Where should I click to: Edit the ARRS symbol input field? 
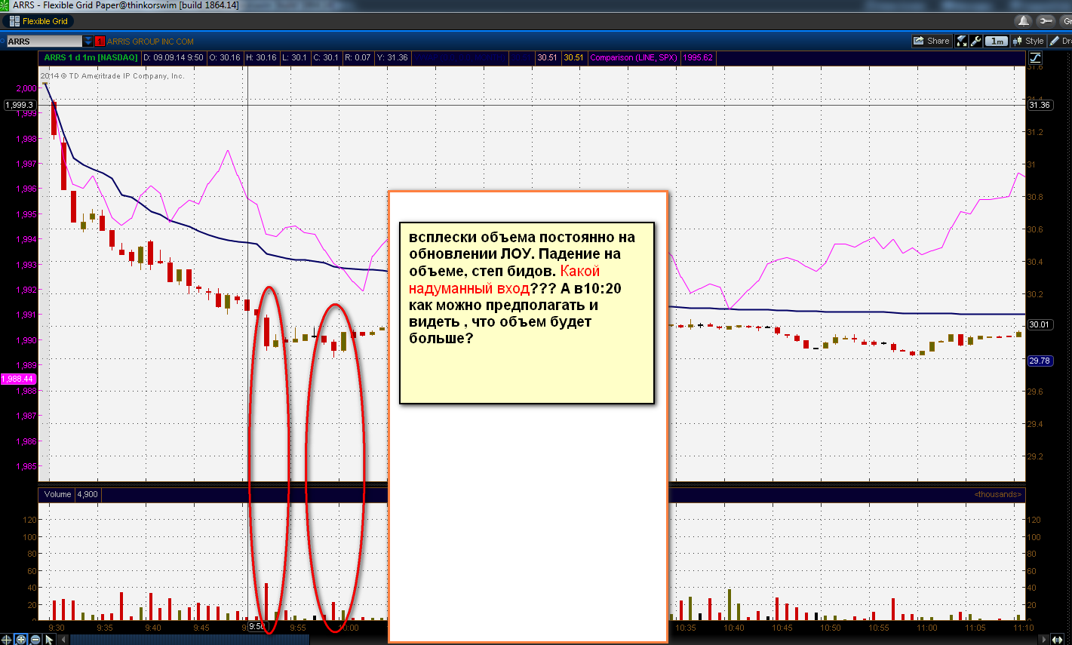(44, 41)
